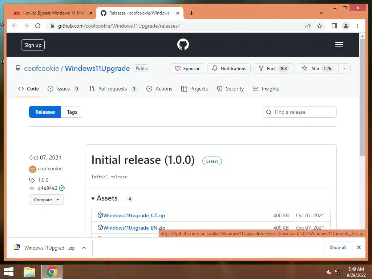
Task: Select the Releases view button
Action: (45, 112)
